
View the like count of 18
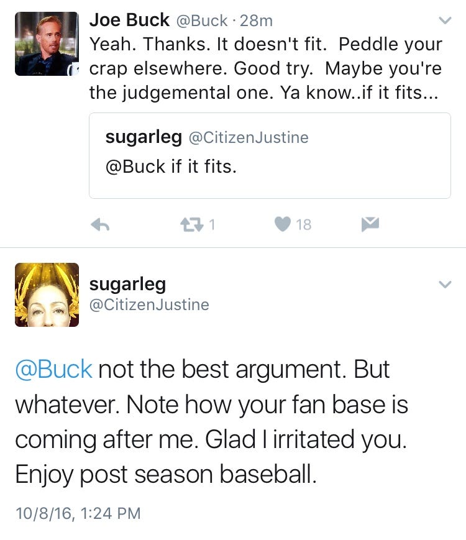tap(303, 225)
